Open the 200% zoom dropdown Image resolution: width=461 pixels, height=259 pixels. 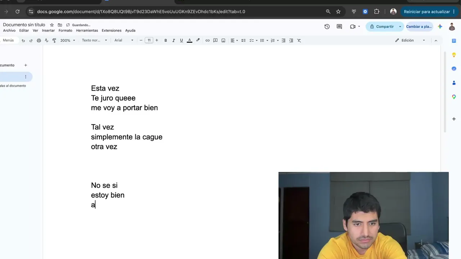68,40
